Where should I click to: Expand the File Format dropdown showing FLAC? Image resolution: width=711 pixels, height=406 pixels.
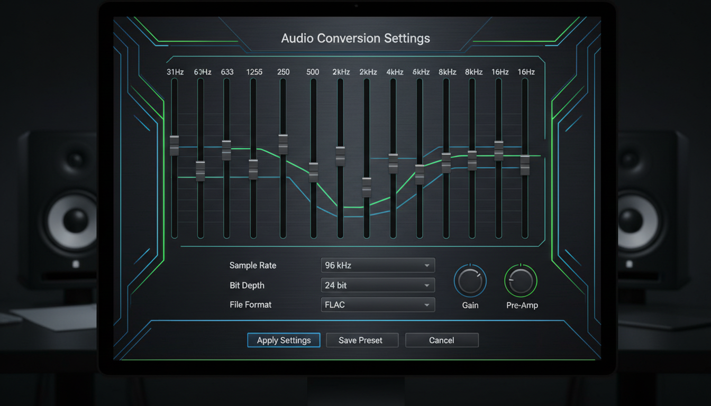pos(377,304)
